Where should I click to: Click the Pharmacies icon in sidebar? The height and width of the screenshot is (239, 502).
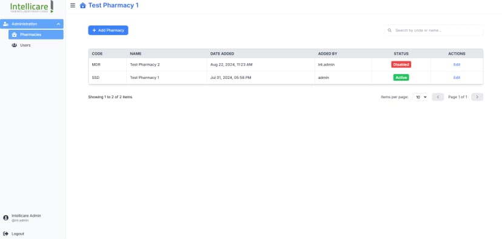point(14,35)
